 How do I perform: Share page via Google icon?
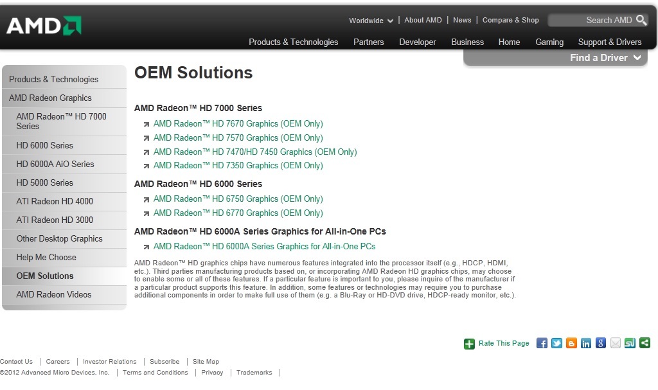tap(601, 343)
